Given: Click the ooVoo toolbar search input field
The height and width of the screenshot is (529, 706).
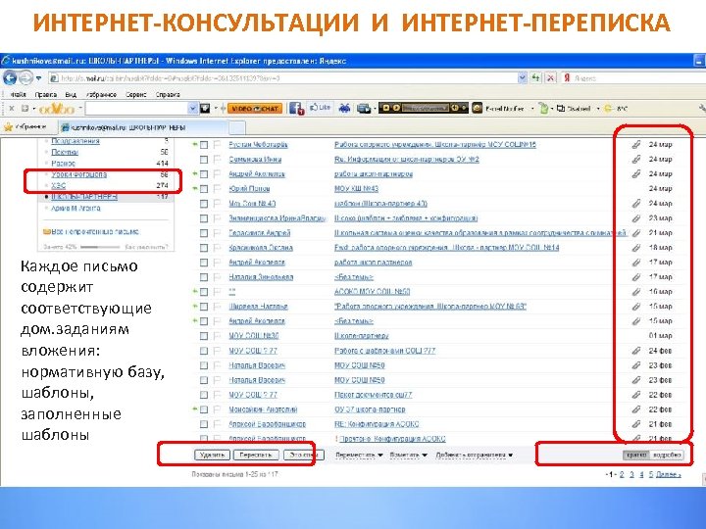Looking at the screenshot, I should click(x=137, y=109).
